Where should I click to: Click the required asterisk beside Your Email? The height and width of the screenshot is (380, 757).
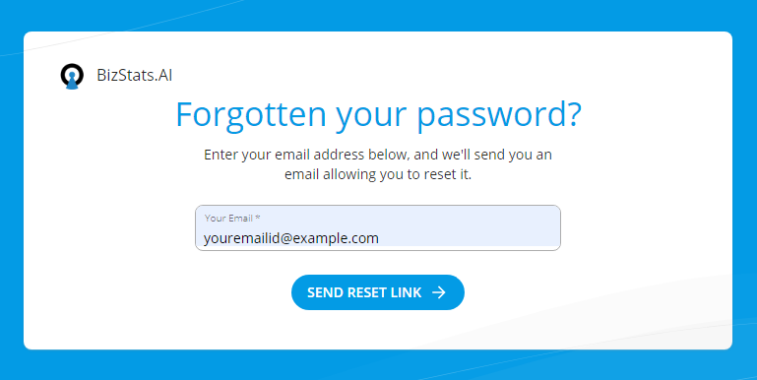[x=258, y=218]
